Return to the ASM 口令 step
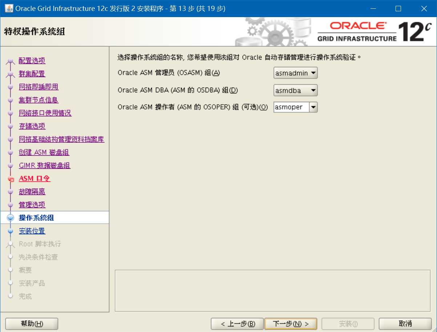Viewport: 437px width, 332px height. coord(35,179)
